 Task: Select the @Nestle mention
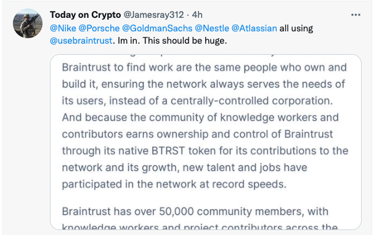coord(212,28)
